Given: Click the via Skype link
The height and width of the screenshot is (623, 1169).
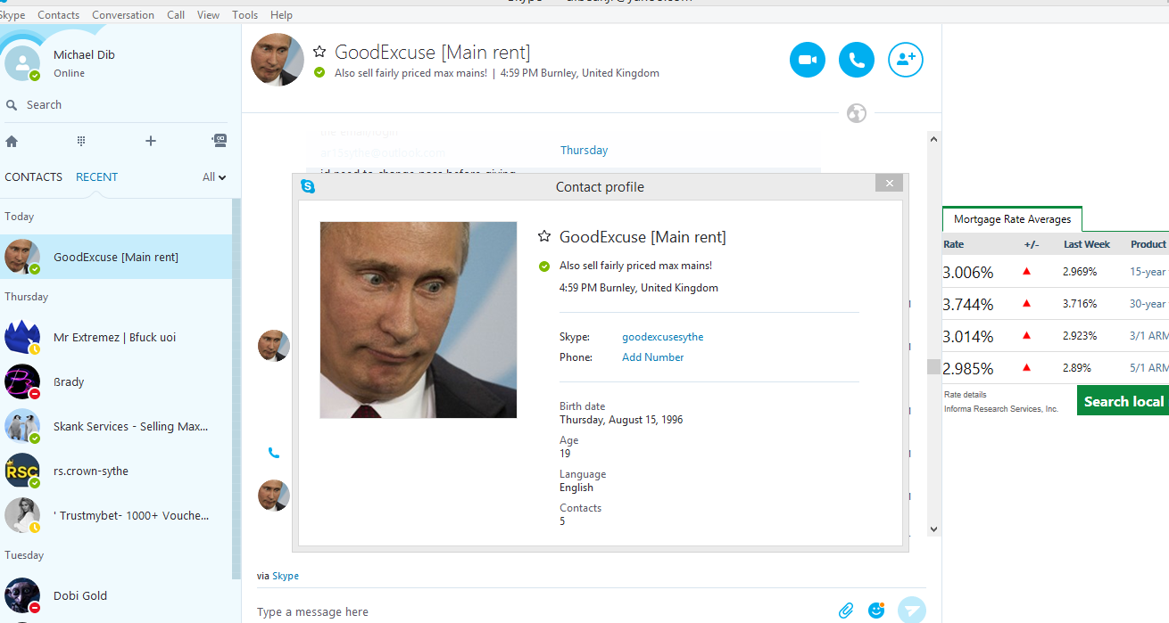Looking at the screenshot, I should point(286,576).
